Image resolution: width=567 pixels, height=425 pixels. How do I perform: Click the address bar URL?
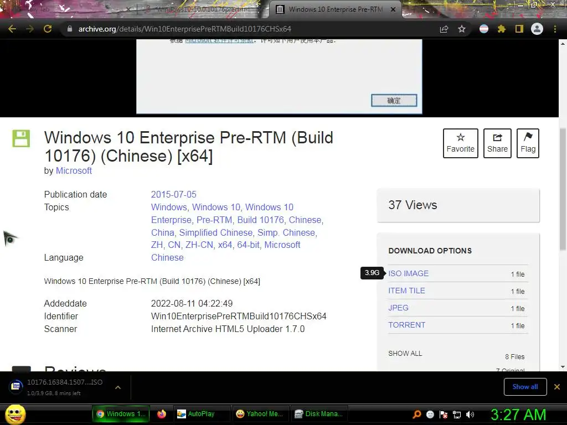pos(184,29)
